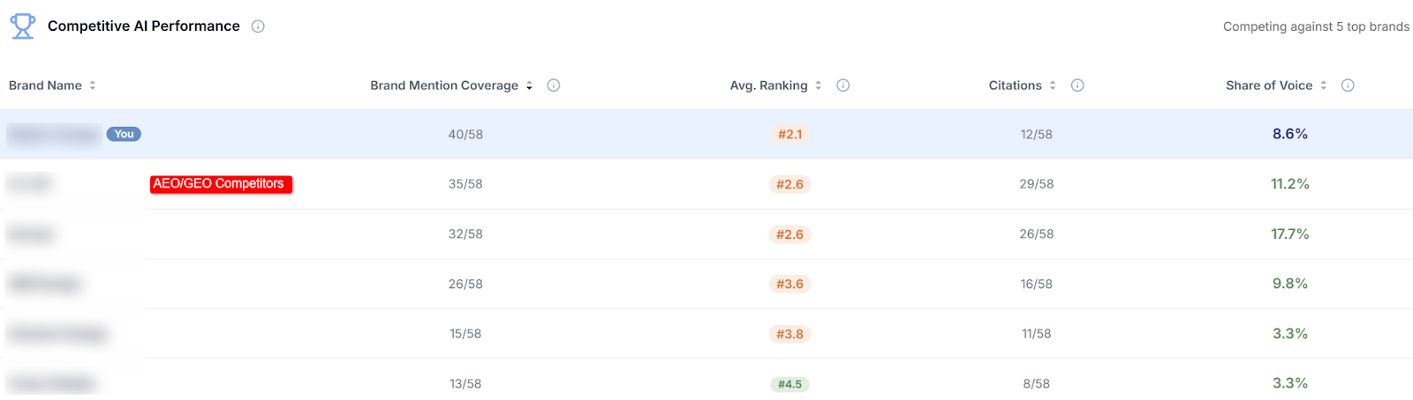This screenshot has height=400, width=1413.
Task: Click info icon beside Avg. Ranking header
Action: (x=843, y=85)
